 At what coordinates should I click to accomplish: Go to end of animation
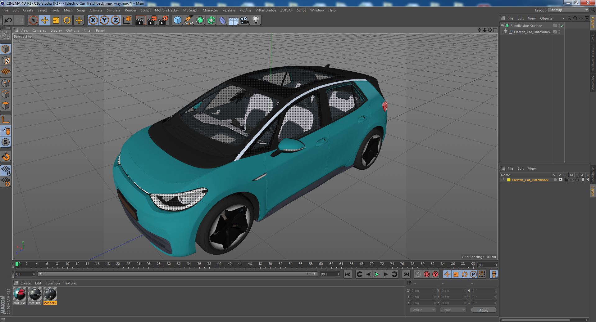click(406, 274)
